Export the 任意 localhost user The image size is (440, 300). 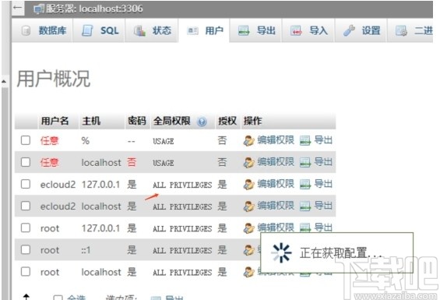click(x=323, y=162)
